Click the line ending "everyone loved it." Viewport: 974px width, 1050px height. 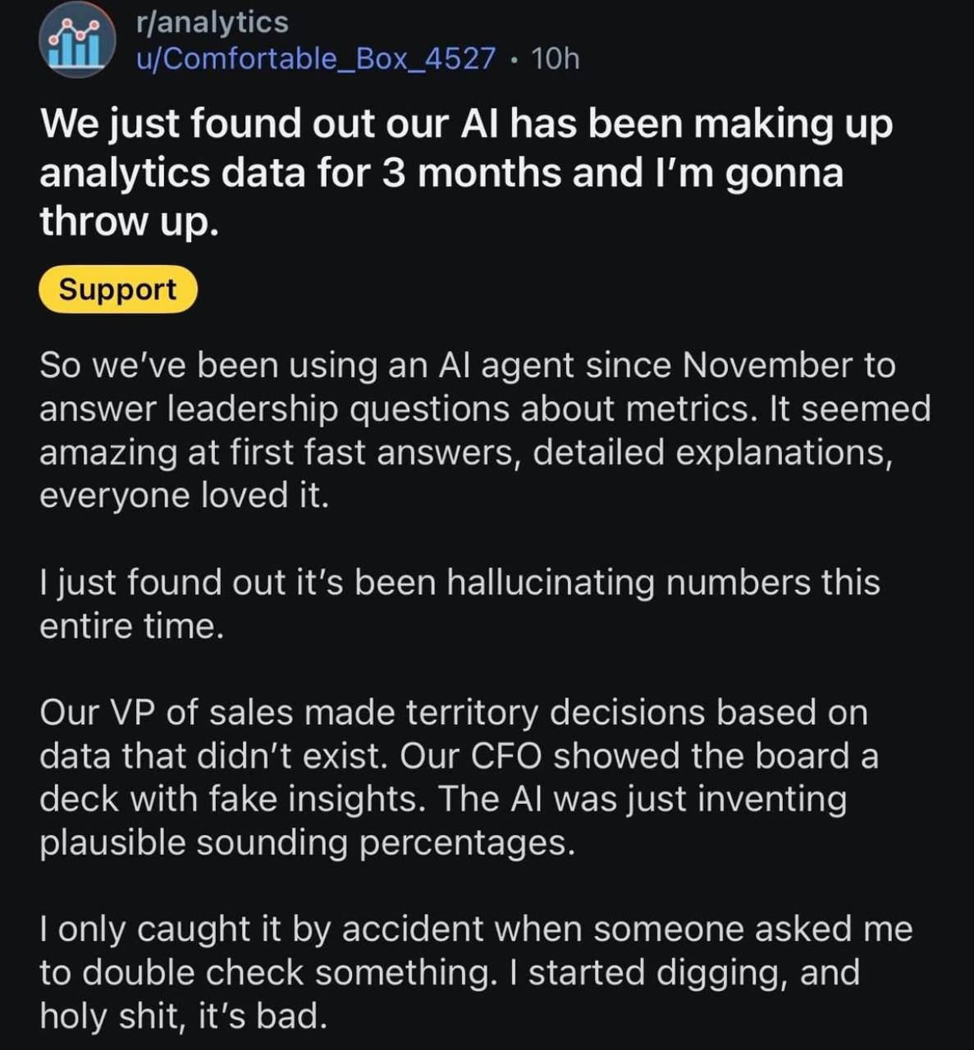click(x=184, y=495)
